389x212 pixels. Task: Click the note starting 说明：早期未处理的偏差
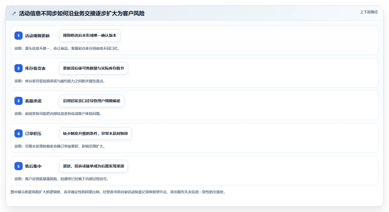pos(60,146)
